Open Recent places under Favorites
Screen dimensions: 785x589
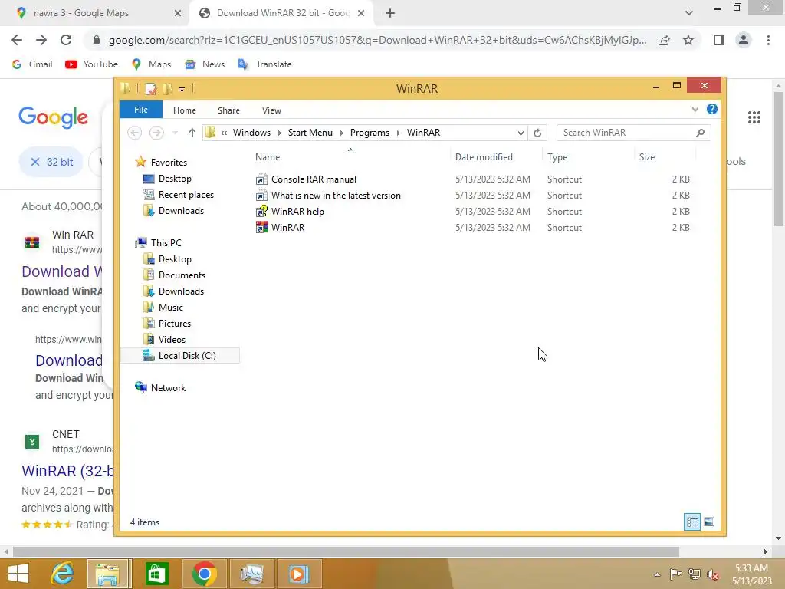click(x=186, y=195)
